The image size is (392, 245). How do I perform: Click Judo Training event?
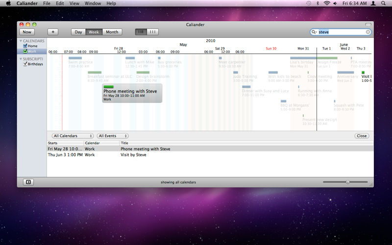pyautogui.click(x=245, y=76)
